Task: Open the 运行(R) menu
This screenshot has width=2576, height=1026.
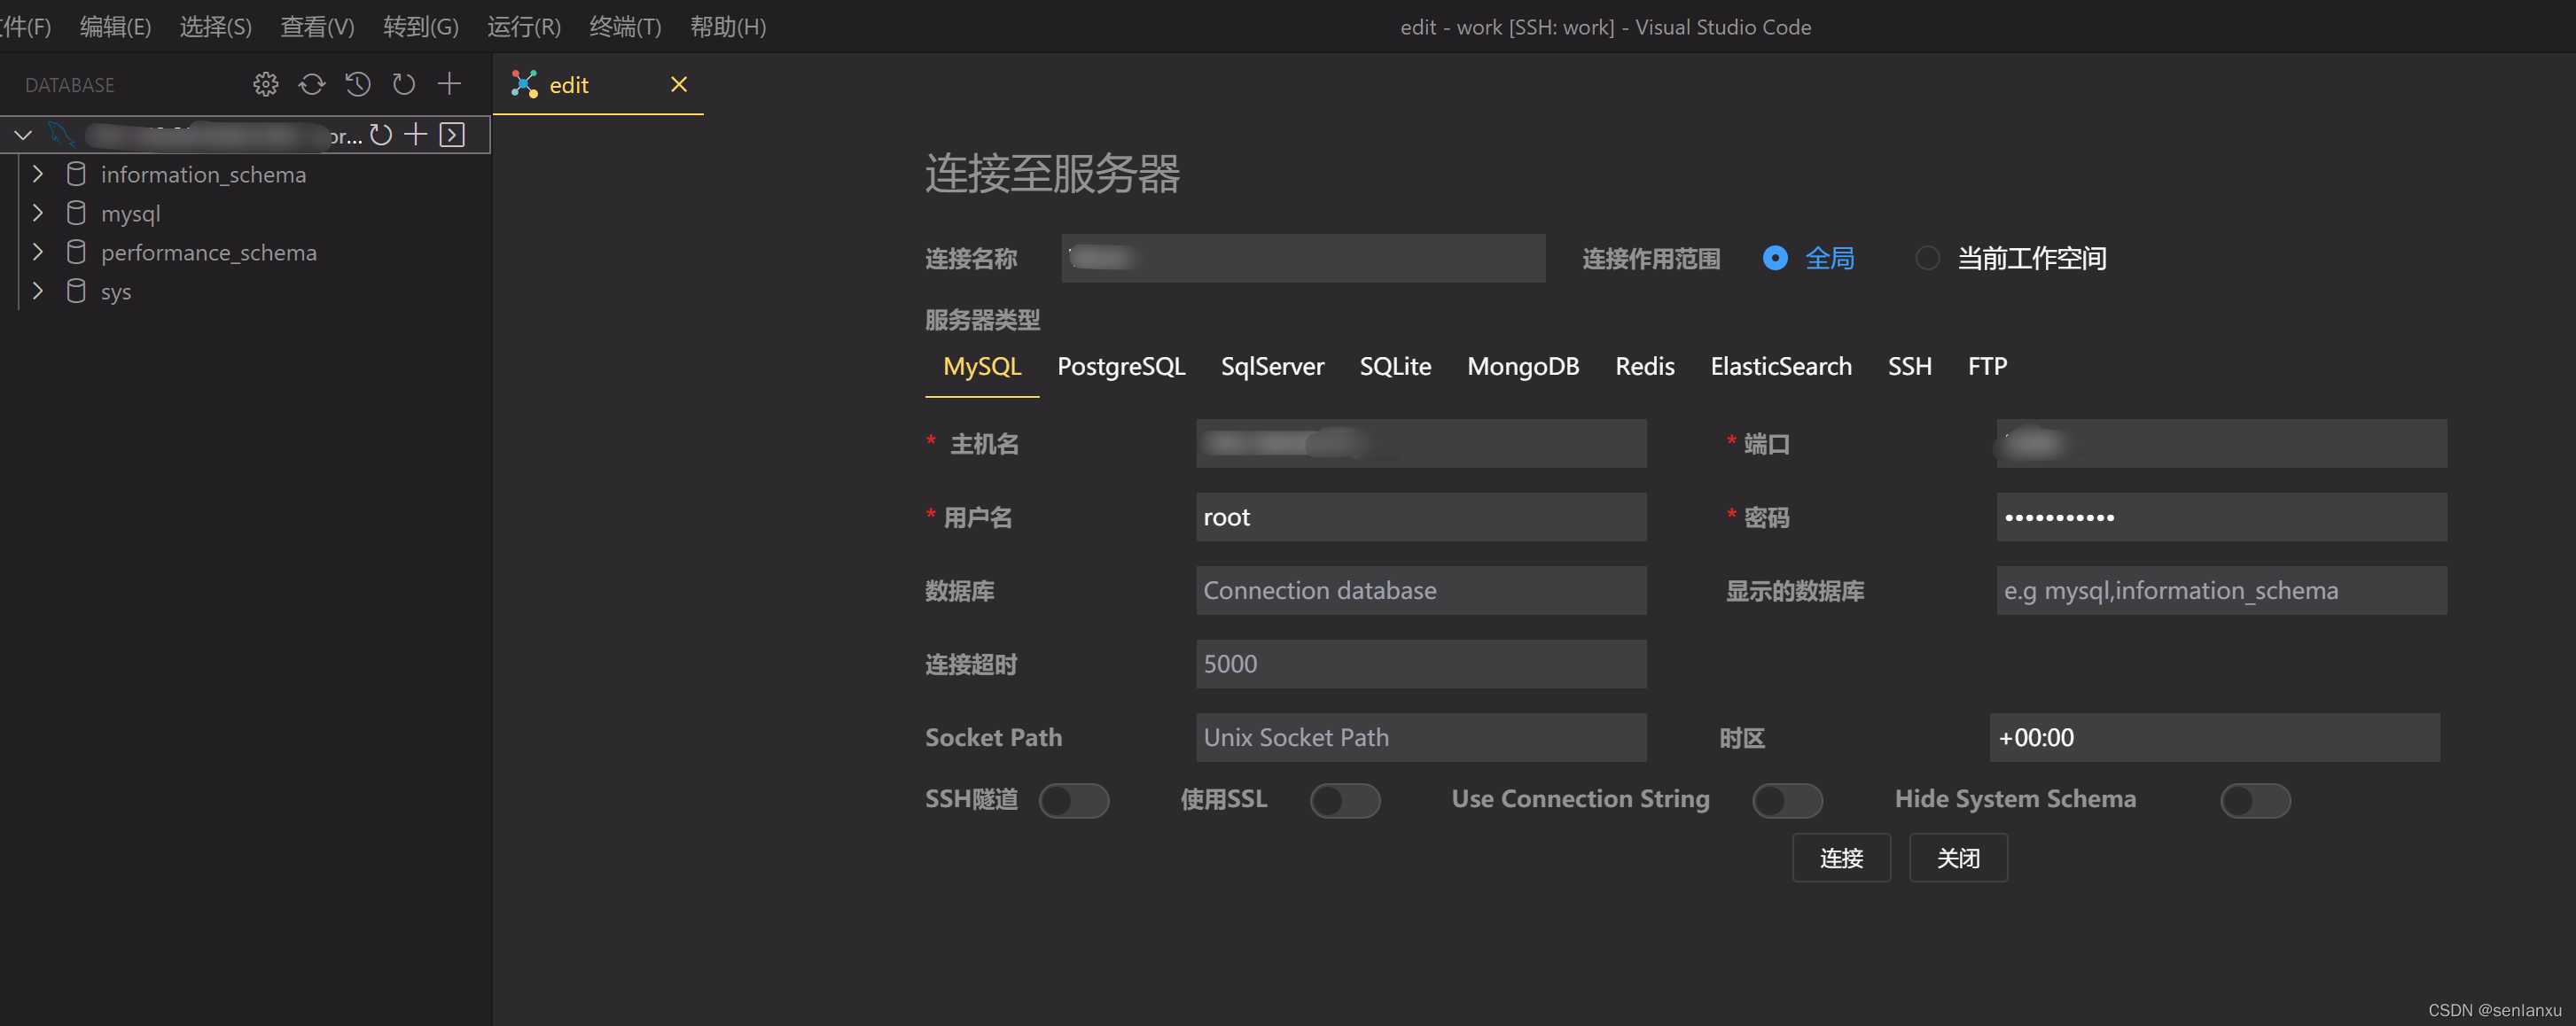Action: coord(524,27)
